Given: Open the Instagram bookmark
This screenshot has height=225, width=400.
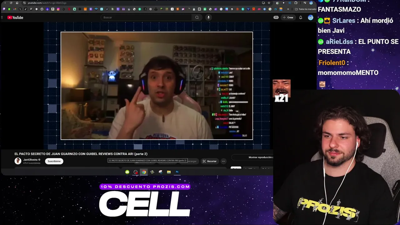Looking at the screenshot, I should (58, 9).
